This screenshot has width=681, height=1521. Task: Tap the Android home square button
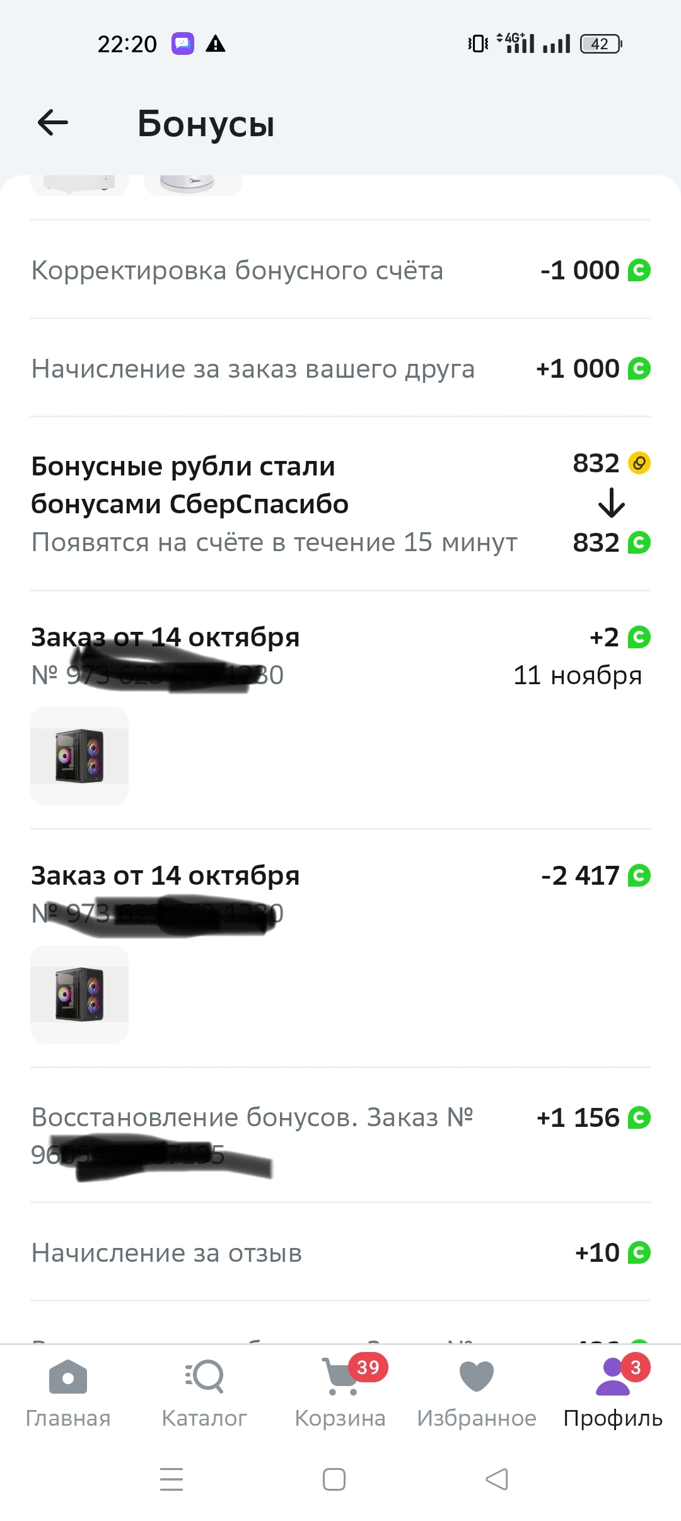point(334,1479)
